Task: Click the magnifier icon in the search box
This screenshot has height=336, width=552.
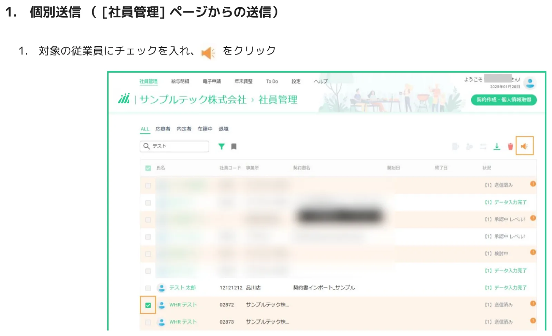Action: [x=146, y=146]
